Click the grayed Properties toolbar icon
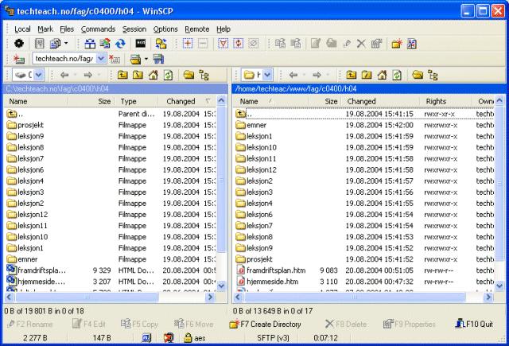Image resolution: width=509 pixels, height=346 pixels. pos(376,44)
